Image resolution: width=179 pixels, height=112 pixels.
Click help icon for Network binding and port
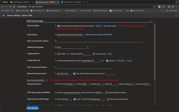coord(56,74)
